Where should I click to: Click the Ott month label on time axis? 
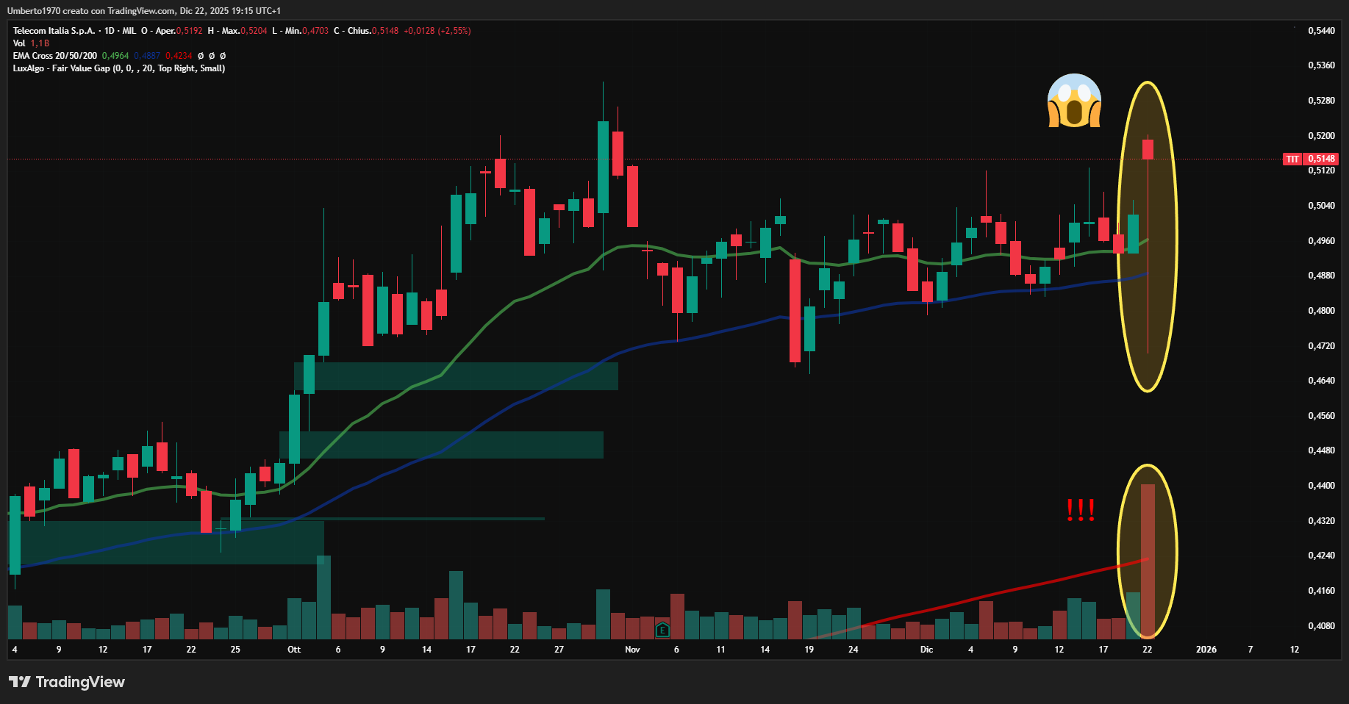click(x=294, y=650)
